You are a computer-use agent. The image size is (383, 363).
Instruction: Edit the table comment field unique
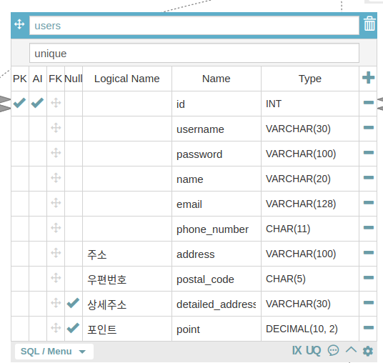pyautogui.click(x=194, y=53)
